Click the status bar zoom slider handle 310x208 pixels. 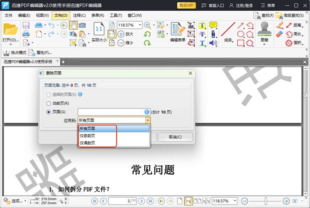(x=266, y=201)
